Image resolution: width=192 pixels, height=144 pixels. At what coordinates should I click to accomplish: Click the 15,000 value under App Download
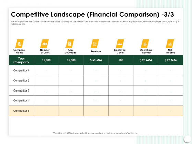71,60
